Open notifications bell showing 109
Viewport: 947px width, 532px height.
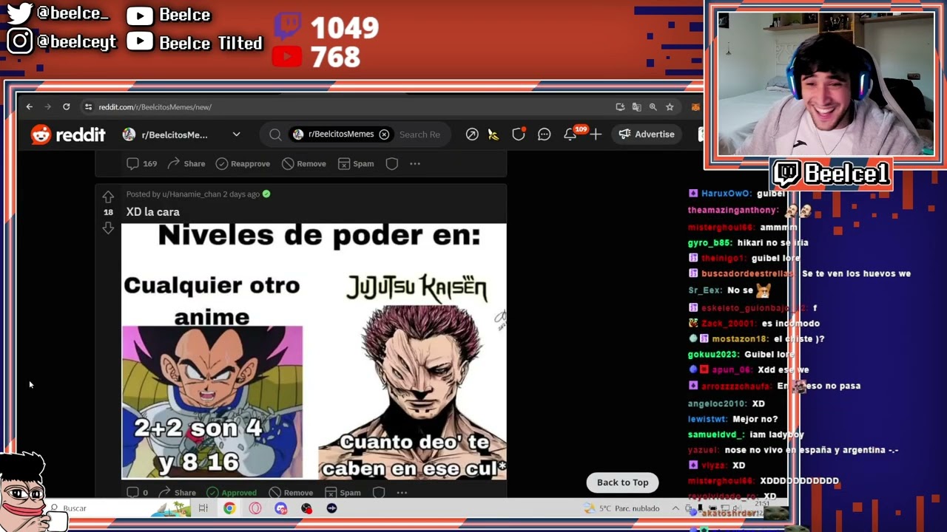pyautogui.click(x=570, y=134)
